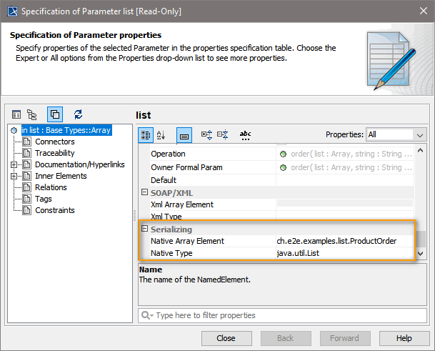Viewport: 435px width, 351px height.
Task: Click the first list-view icon above the tree
Action: pos(16,114)
